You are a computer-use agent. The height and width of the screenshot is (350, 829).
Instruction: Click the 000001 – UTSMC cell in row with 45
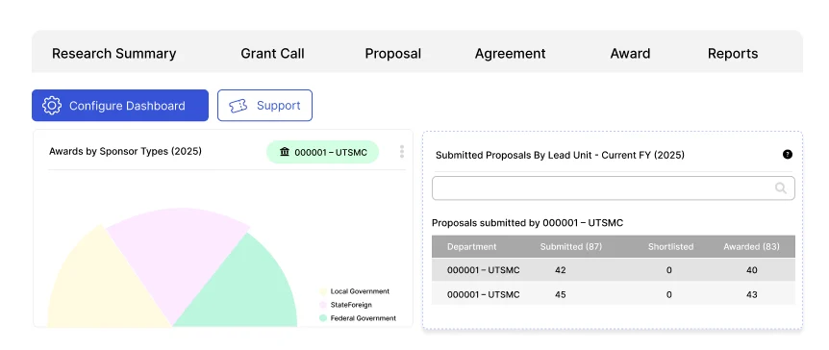[483, 294]
